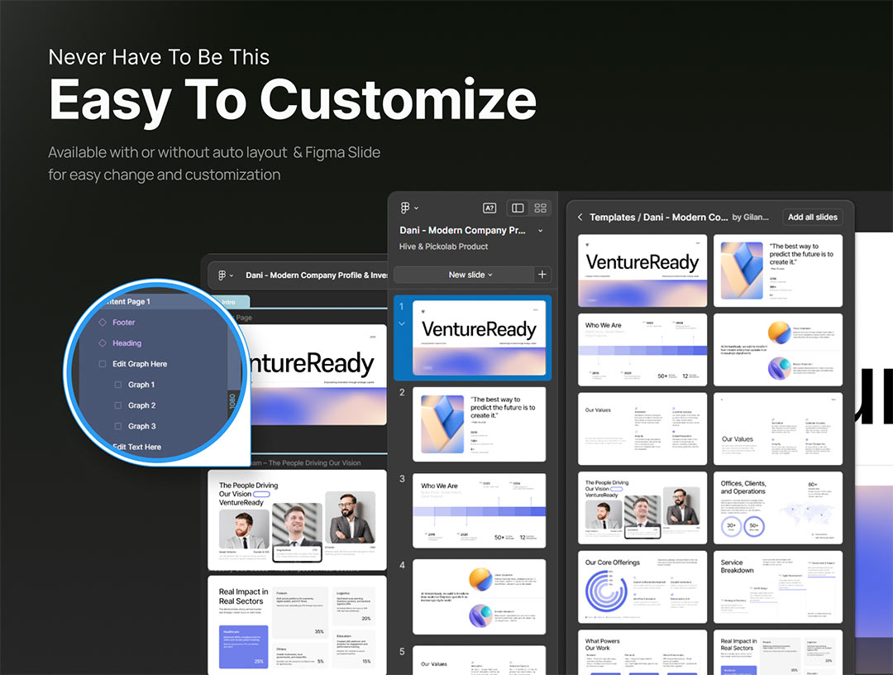Image resolution: width=893 pixels, height=675 pixels.
Task: Select the Heading component layer icon
Action: [x=103, y=343]
